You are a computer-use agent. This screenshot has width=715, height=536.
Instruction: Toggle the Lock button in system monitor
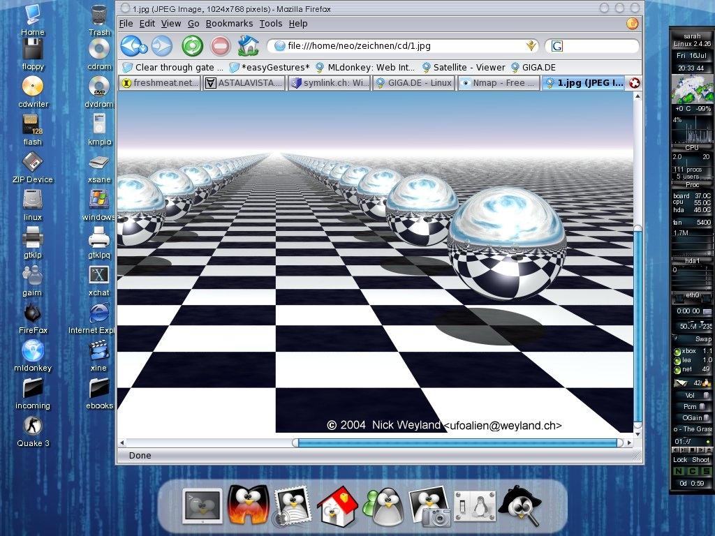[x=680, y=460]
